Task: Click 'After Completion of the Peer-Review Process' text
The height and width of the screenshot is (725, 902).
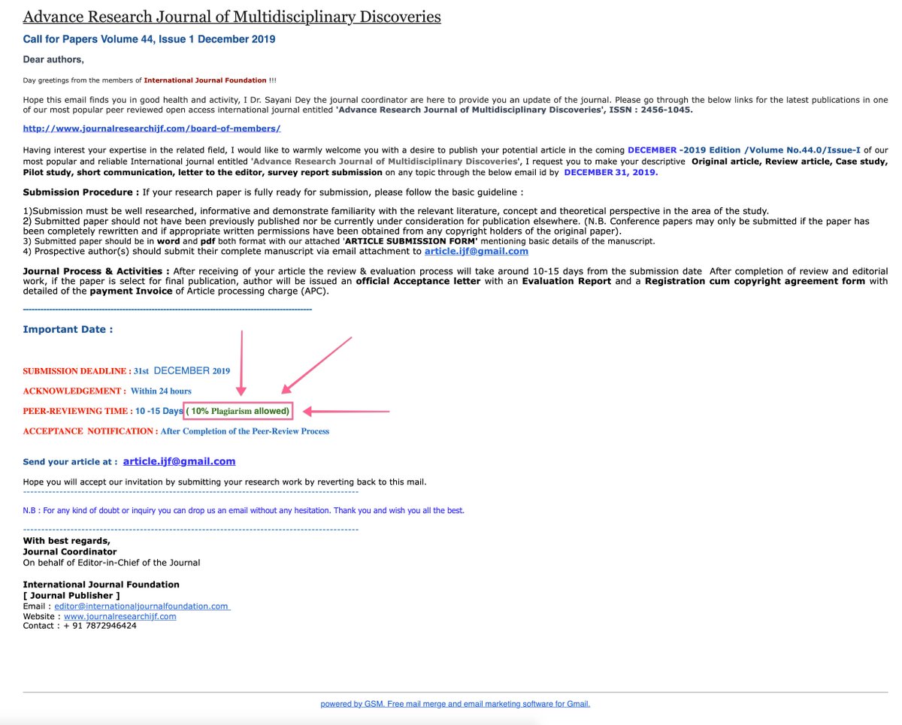Action: (245, 431)
